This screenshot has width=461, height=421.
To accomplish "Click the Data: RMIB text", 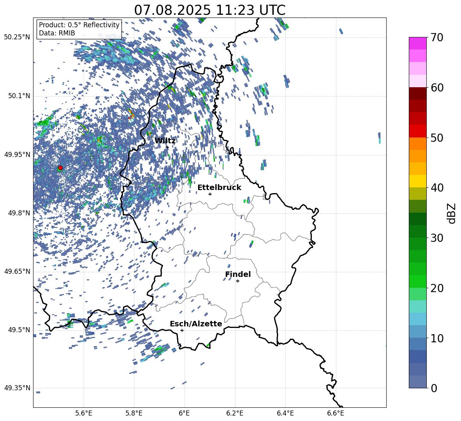I will tap(57, 33).
